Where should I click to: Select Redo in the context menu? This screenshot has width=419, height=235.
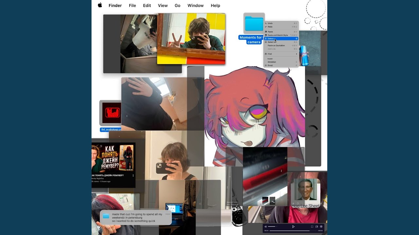[x=281, y=27]
